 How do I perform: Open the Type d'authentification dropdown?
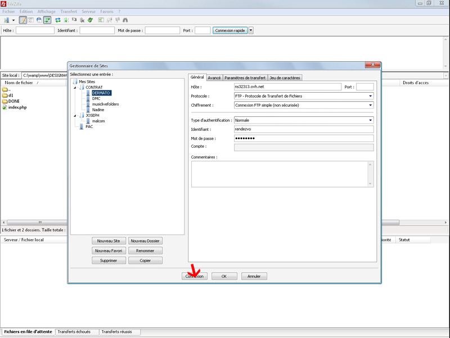pyautogui.click(x=304, y=120)
